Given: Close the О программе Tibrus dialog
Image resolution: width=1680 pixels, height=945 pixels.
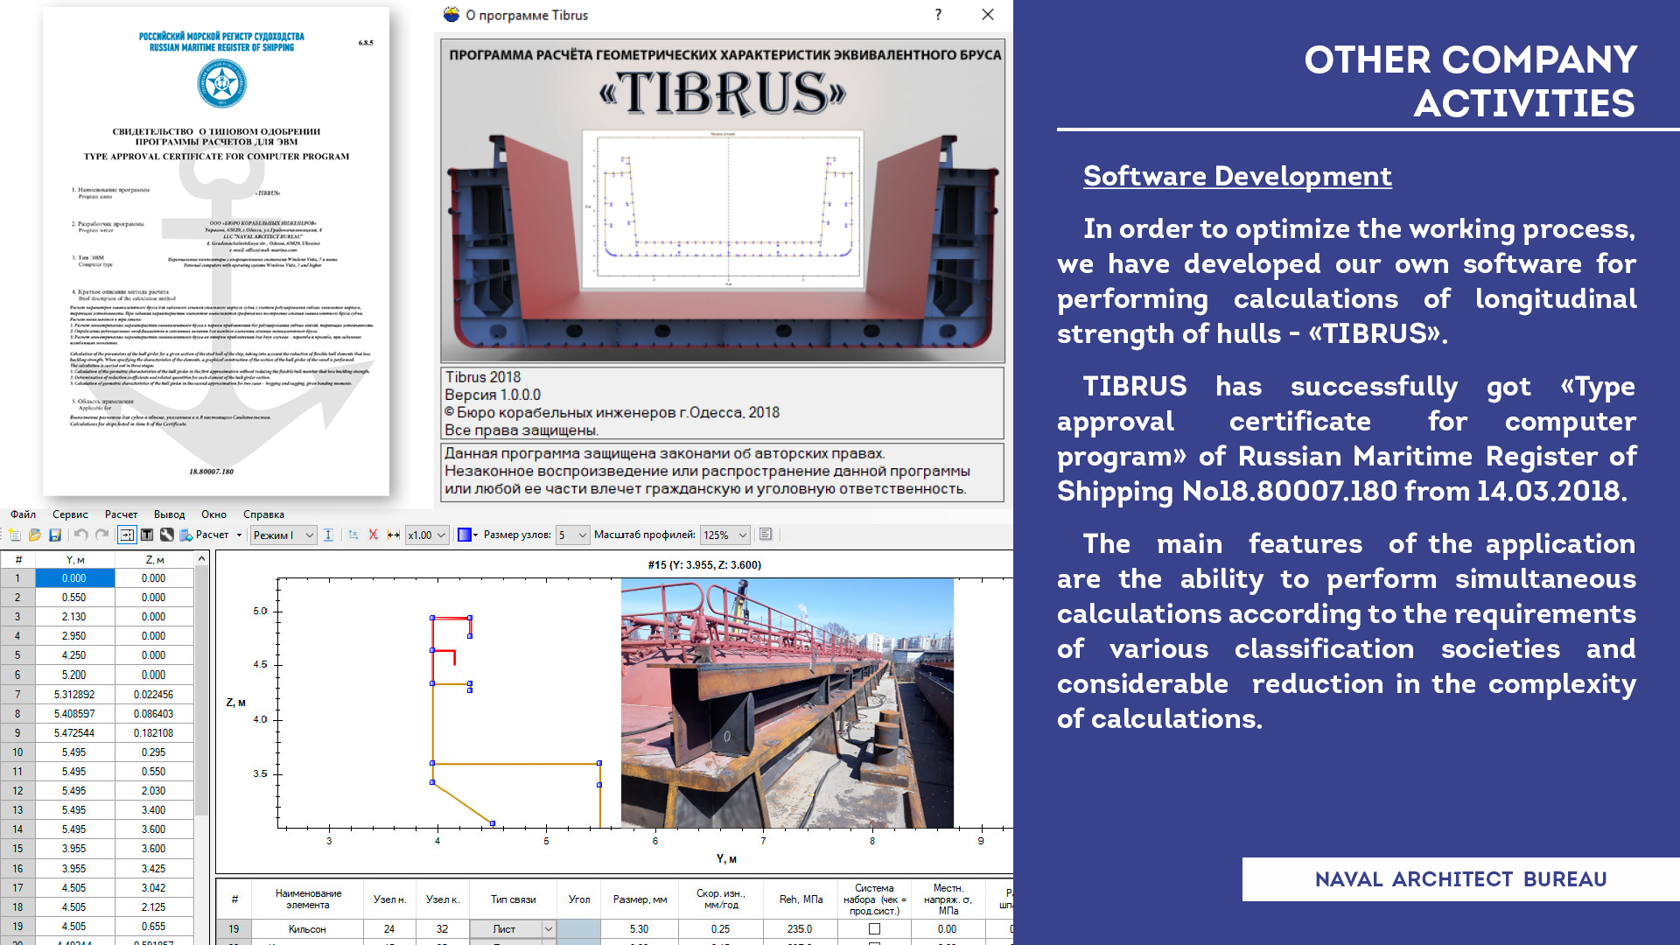Looking at the screenshot, I should pyautogui.click(x=988, y=15).
